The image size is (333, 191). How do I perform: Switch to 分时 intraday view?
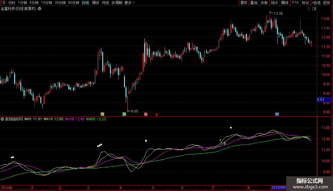12,3
